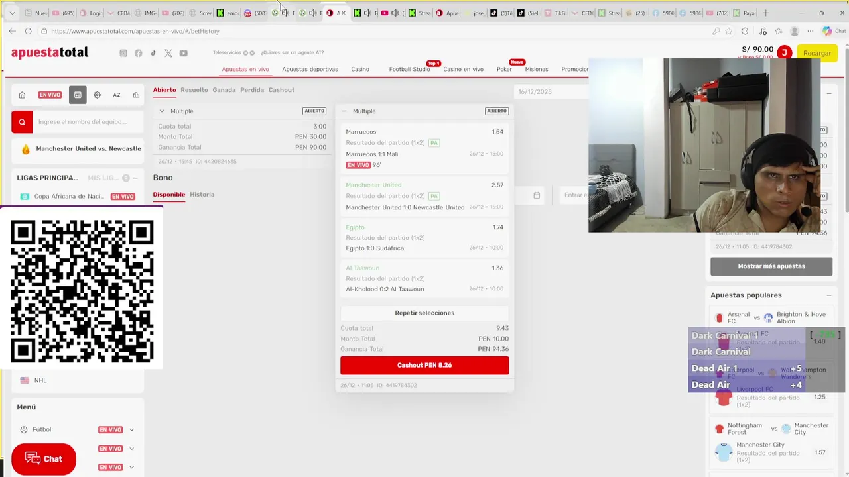The image size is (849, 477).
Task: Switch to the Ganada tab
Action: [x=224, y=90]
